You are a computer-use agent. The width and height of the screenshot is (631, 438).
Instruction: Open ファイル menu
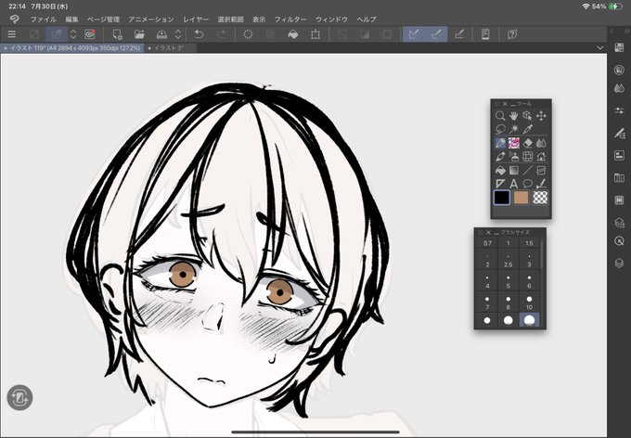[44, 19]
